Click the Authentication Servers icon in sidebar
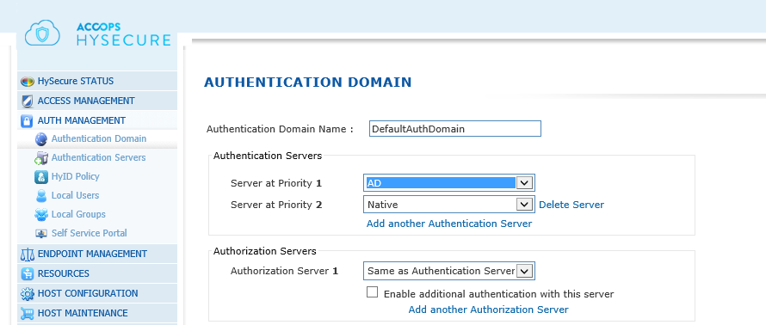 [x=41, y=157]
